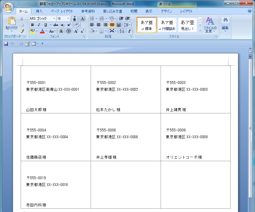Open the Change Case Aa dropdown

tap(52, 31)
